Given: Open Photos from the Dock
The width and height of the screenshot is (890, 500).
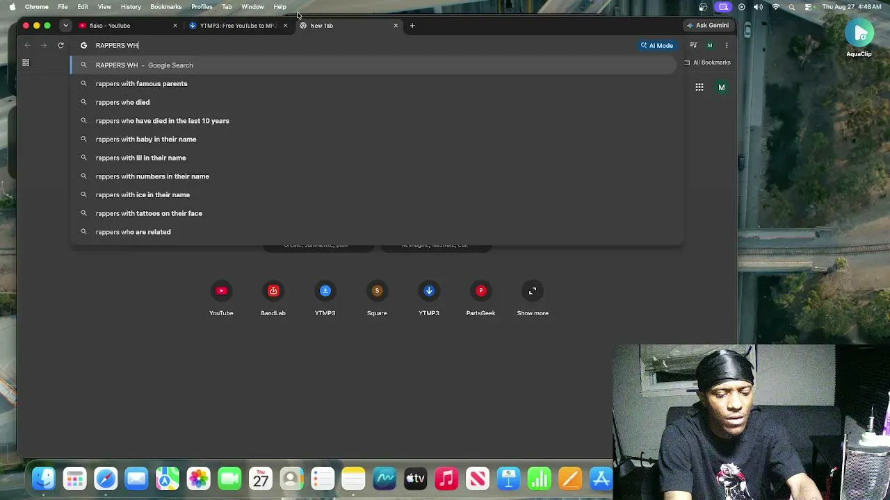Looking at the screenshot, I should click(198, 478).
